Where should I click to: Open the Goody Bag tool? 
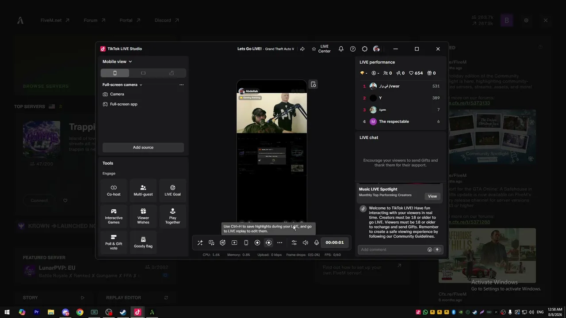(143, 242)
